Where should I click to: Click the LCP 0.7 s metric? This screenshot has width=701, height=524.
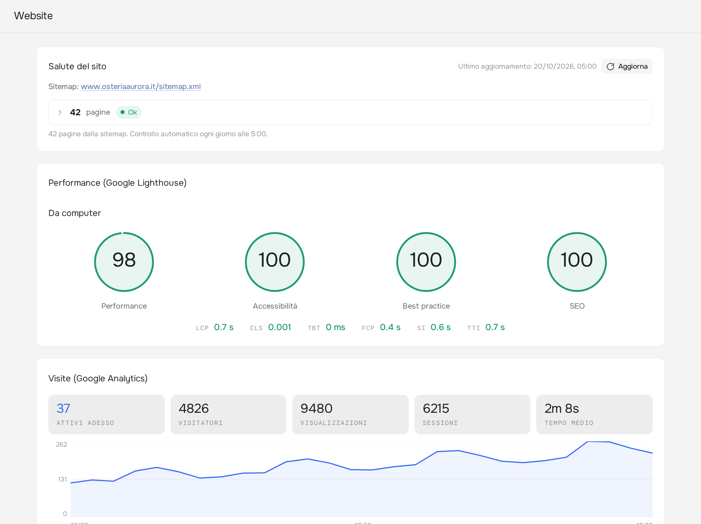point(215,327)
